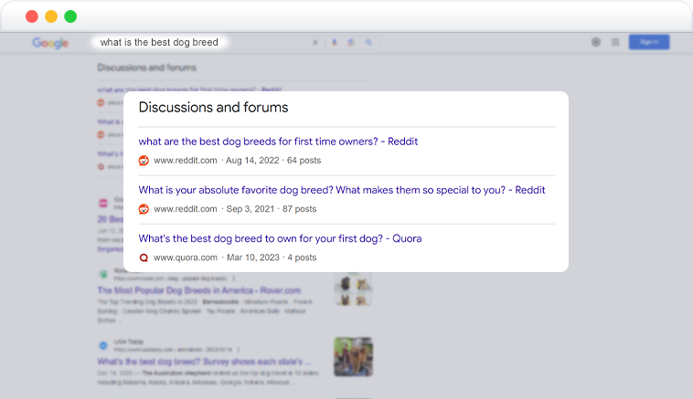Click the Discussions and forums heading in the card
Screen dimensions: 693x399
[x=213, y=107]
